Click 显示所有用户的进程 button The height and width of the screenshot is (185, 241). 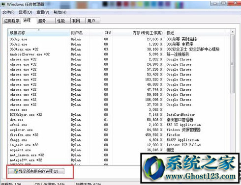coord(36,171)
